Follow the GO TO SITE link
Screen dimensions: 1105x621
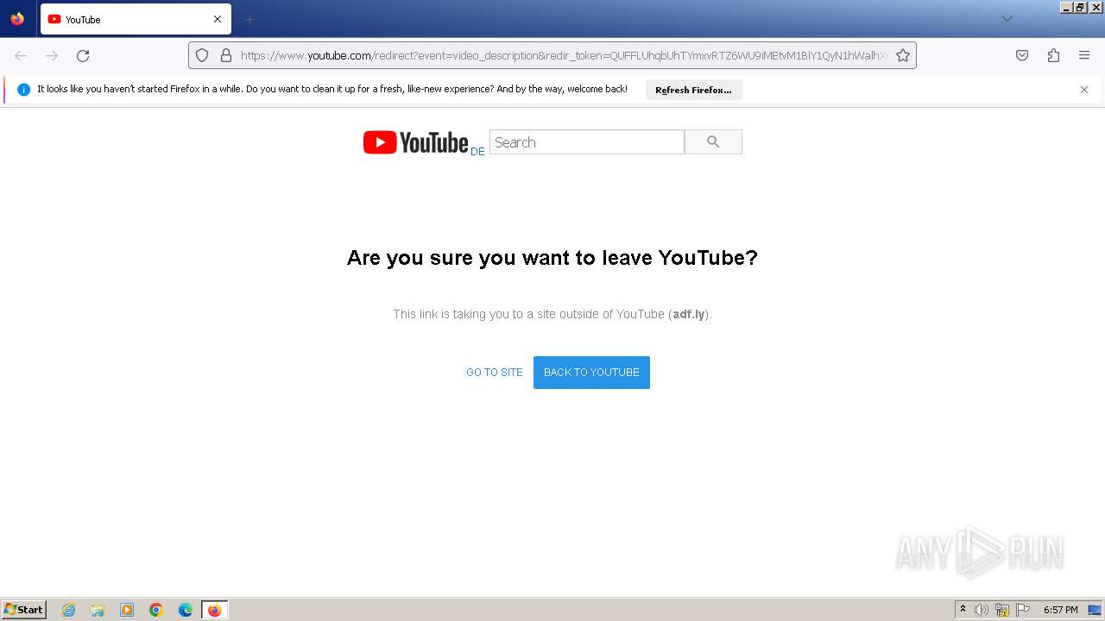pos(495,373)
